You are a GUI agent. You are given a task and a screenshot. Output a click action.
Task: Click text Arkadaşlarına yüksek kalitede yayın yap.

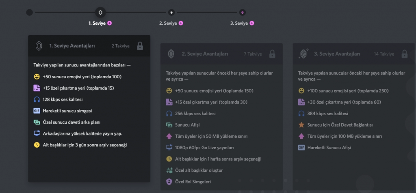click(82, 134)
